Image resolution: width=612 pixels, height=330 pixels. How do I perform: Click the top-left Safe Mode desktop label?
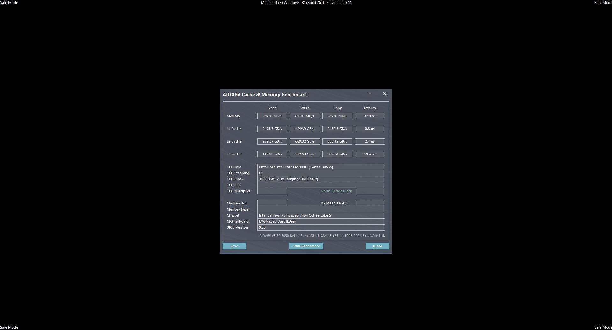pos(9,2)
